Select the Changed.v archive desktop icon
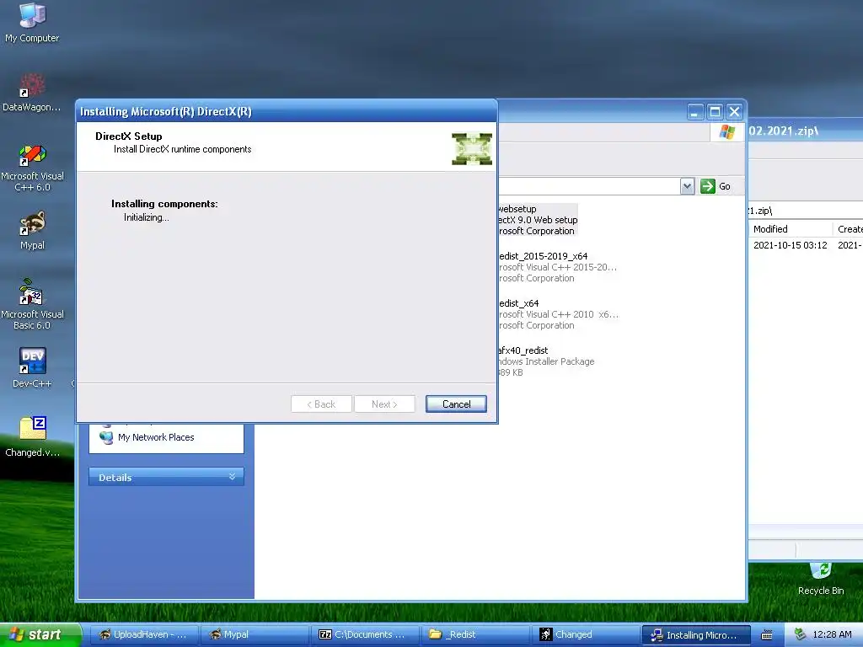Viewport: 863px width, 647px height. point(32,437)
